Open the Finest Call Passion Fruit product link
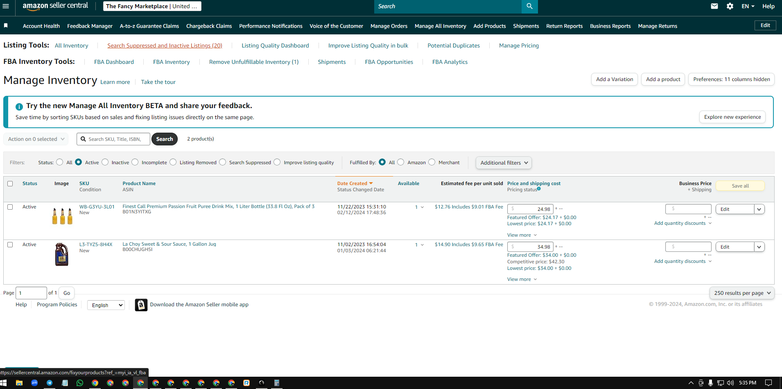Screen dimensions: 782x389 tap(219, 206)
